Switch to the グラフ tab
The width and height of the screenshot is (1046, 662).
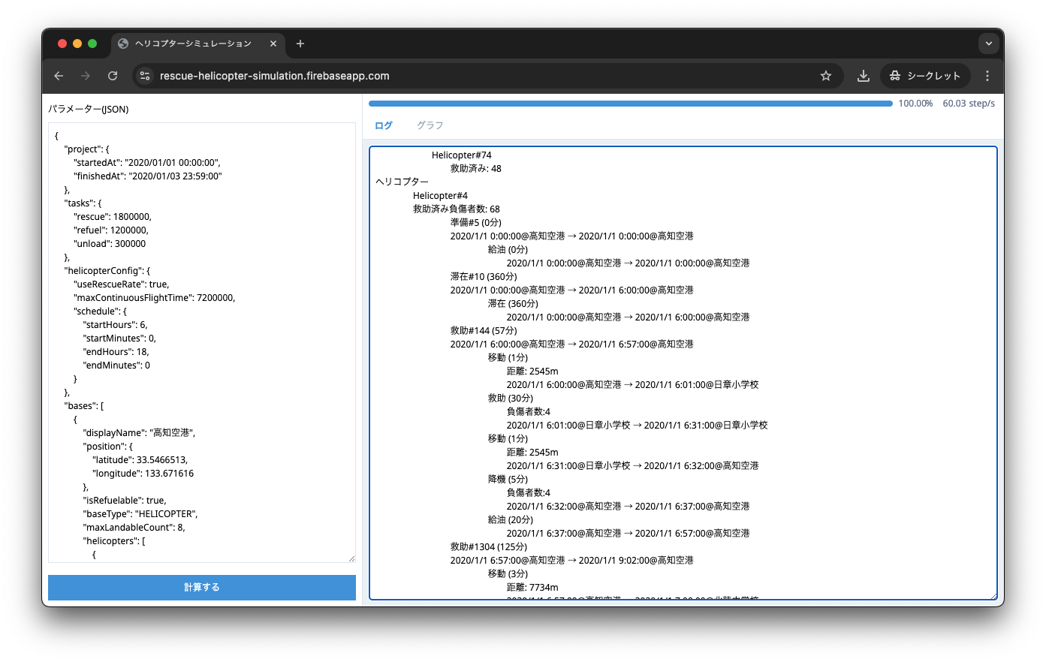(430, 125)
